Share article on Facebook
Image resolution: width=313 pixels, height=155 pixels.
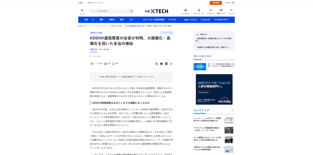pyautogui.click(x=161, y=64)
